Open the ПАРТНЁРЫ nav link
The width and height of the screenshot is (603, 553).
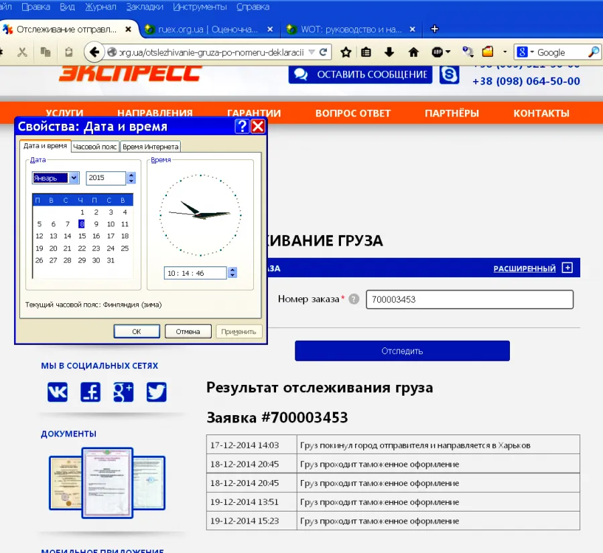coord(452,113)
